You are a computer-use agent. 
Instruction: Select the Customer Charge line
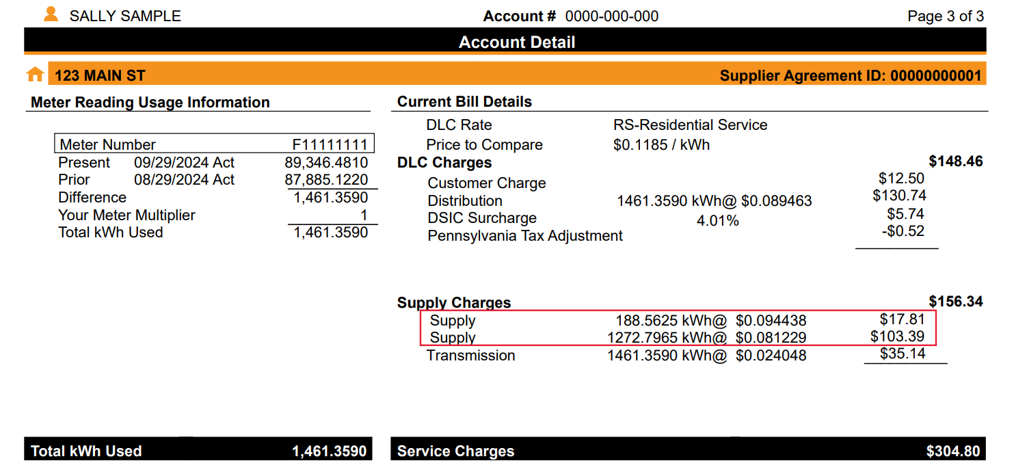click(x=486, y=183)
